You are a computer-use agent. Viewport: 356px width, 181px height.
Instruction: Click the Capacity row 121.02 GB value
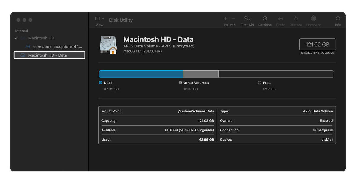206,121
